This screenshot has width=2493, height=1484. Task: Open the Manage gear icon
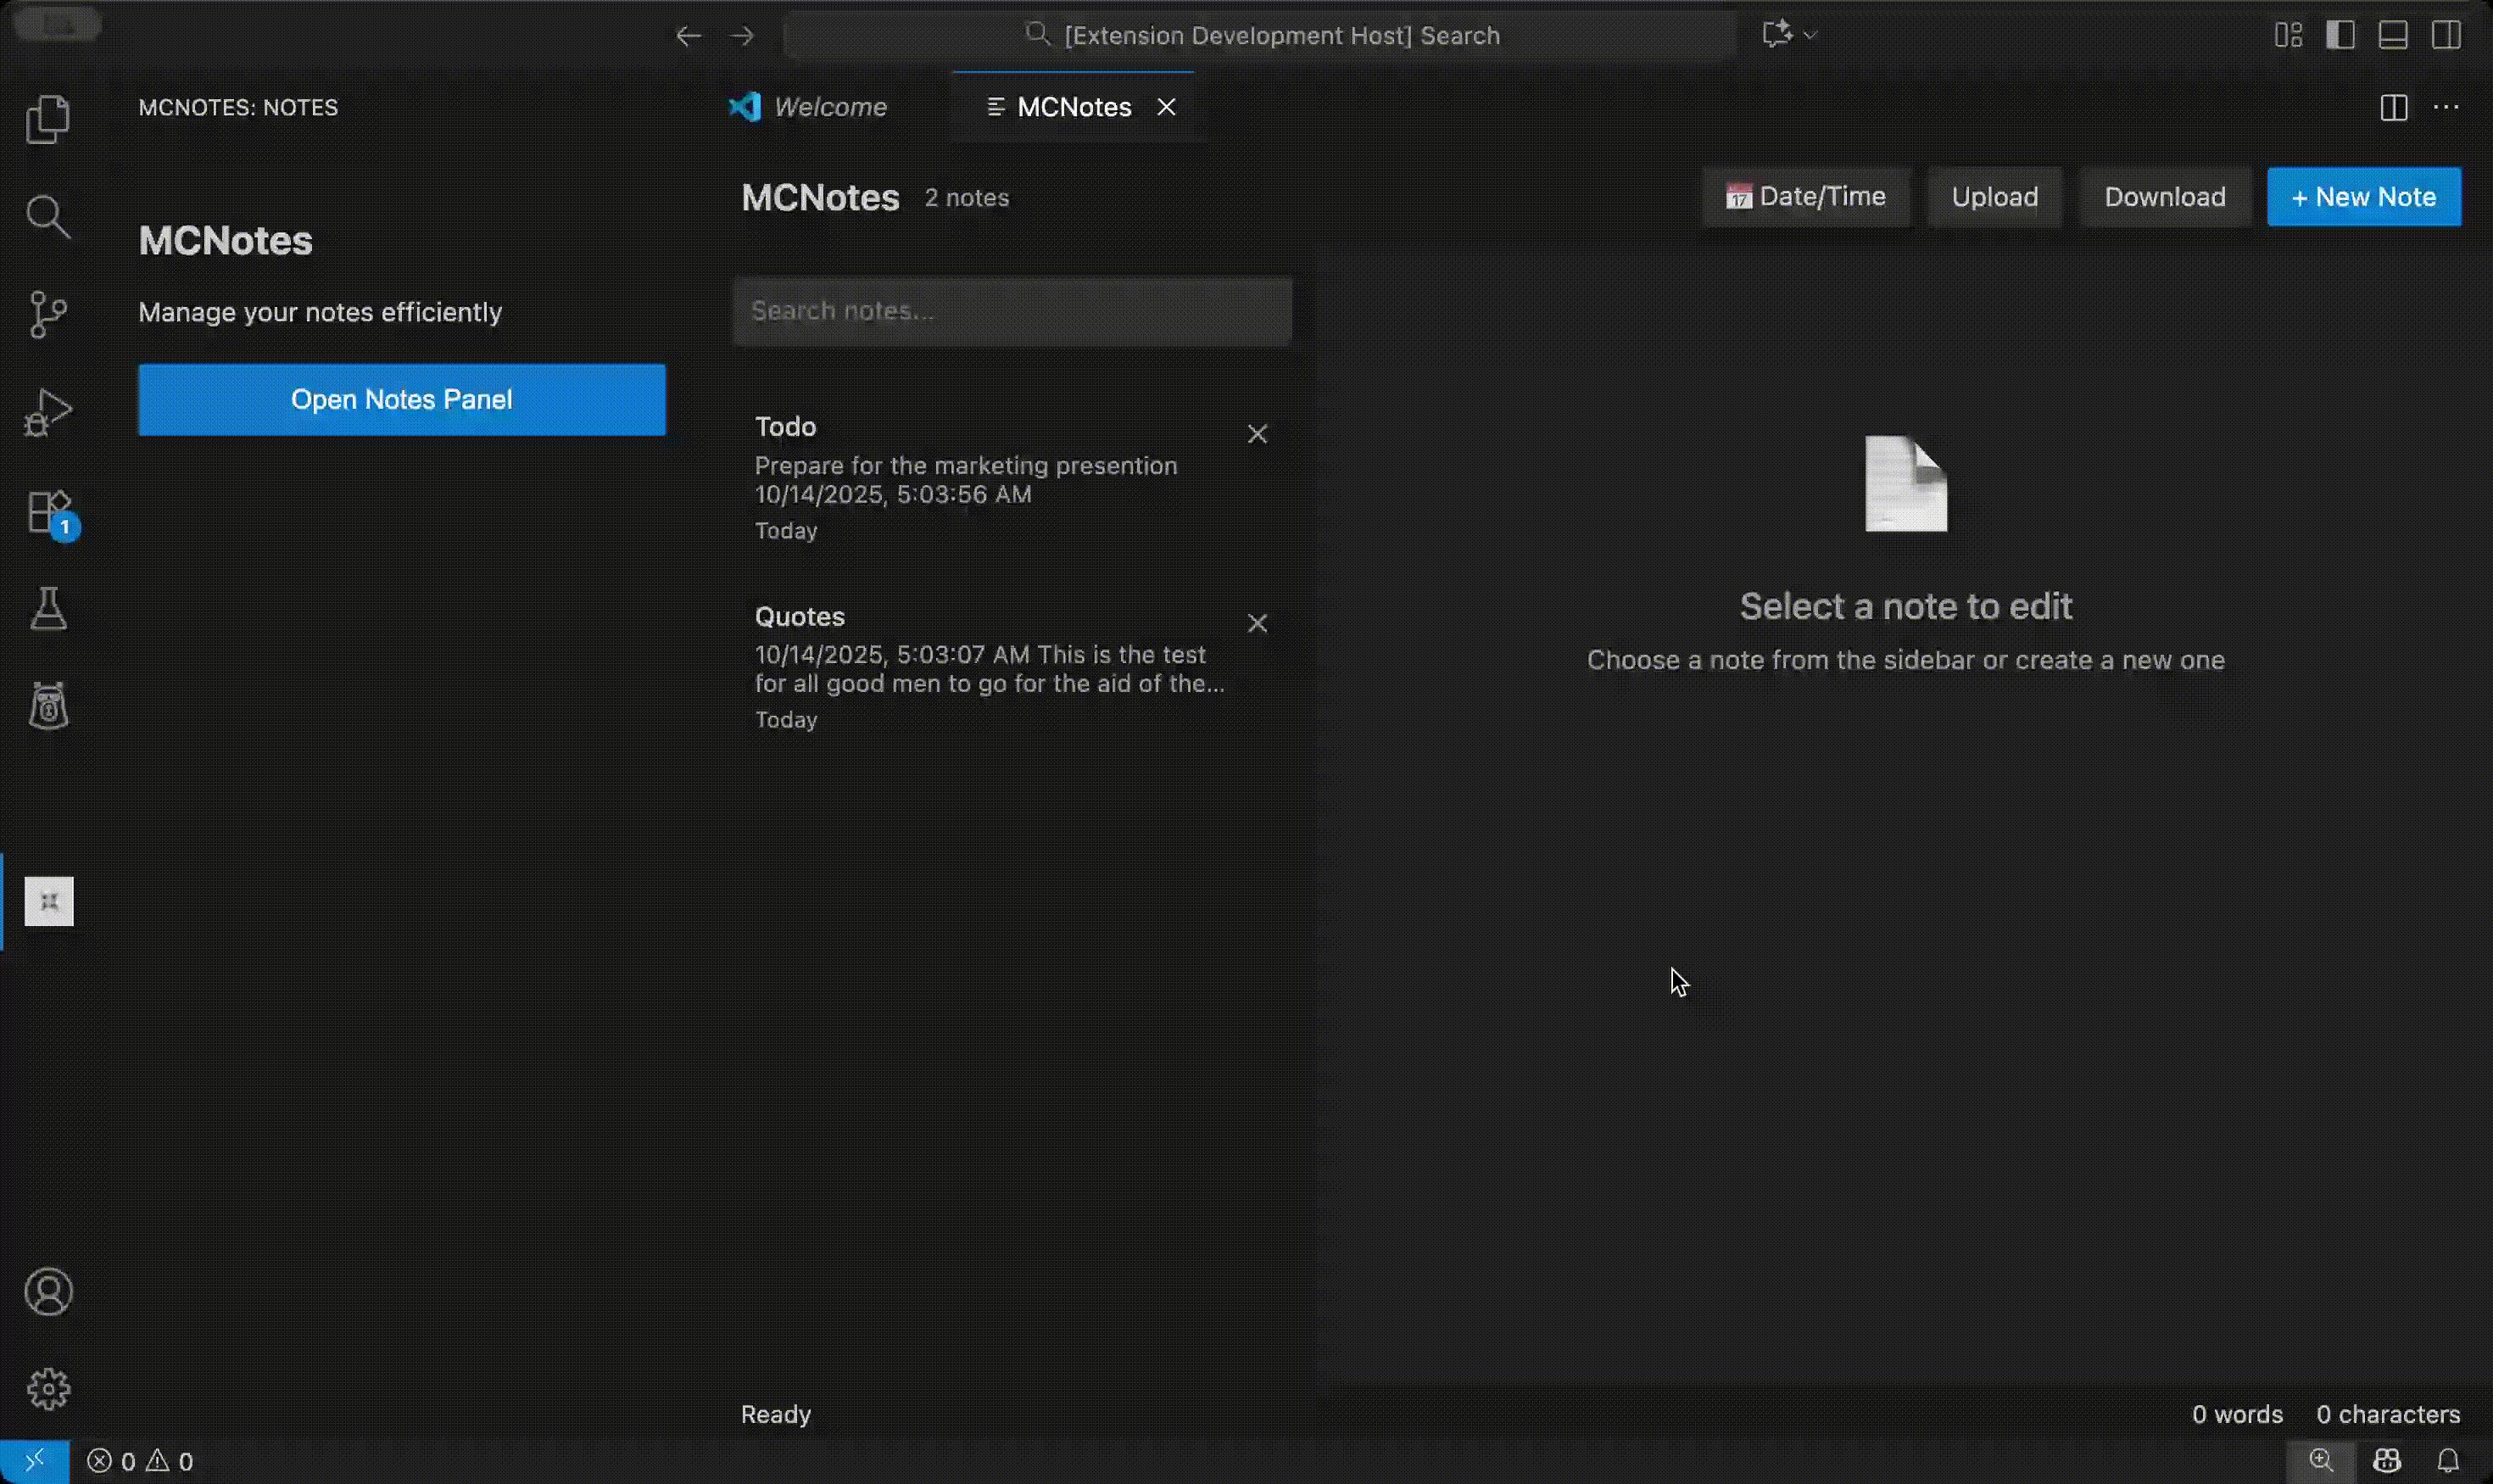pyautogui.click(x=48, y=1389)
